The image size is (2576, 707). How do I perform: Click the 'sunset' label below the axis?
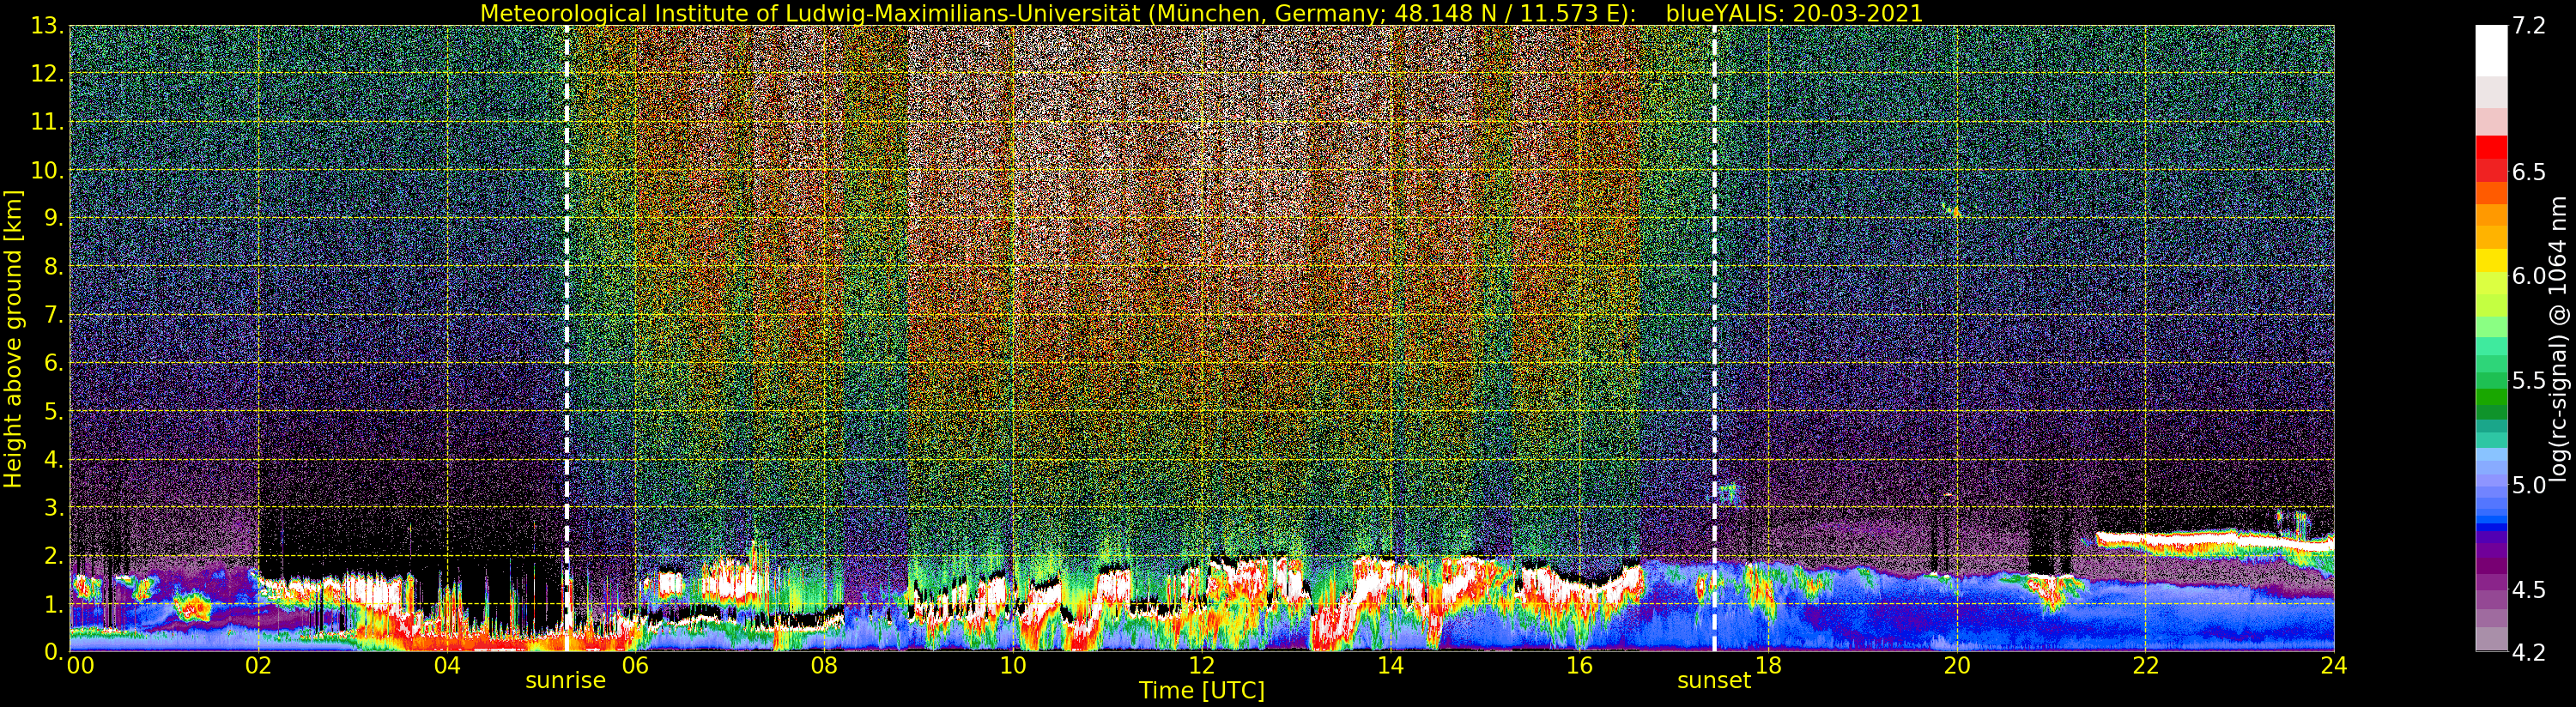(1714, 681)
